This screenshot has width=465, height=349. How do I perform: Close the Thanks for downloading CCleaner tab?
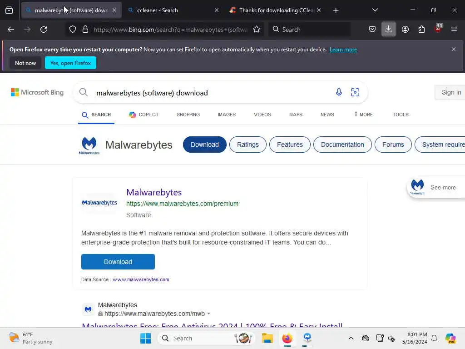coord(319,10)
